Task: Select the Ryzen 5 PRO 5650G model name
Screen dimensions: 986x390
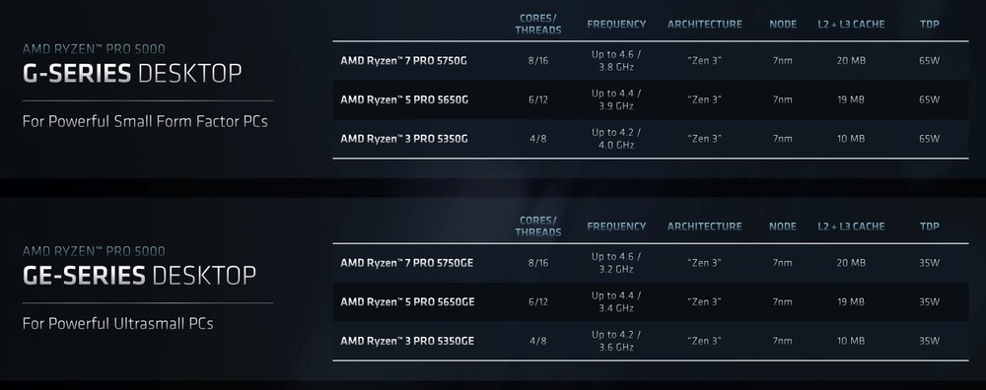Action: pyautogui.click(x=404, y=99)
